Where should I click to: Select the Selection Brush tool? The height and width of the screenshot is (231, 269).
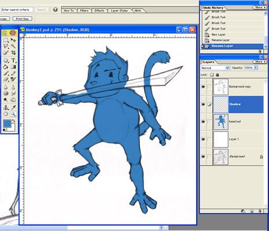coord(6,52)
